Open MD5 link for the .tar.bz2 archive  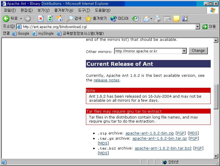click(103, 153)
